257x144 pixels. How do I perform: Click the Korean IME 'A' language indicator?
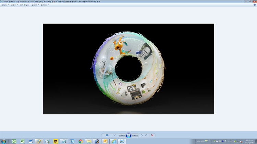click(x=217, y=141)
